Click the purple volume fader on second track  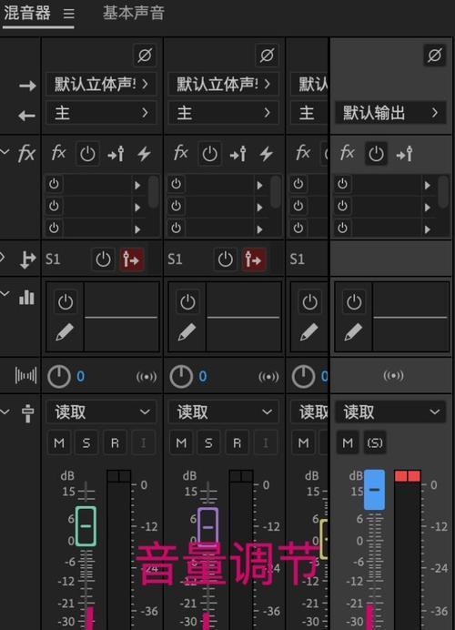[x=207, y=526]
